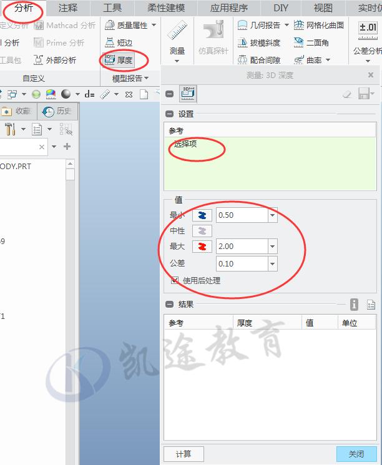Screen dimensions: 382x465
Task: Click the 仿真探针 simulation probe
Action: tap(213, 38)
